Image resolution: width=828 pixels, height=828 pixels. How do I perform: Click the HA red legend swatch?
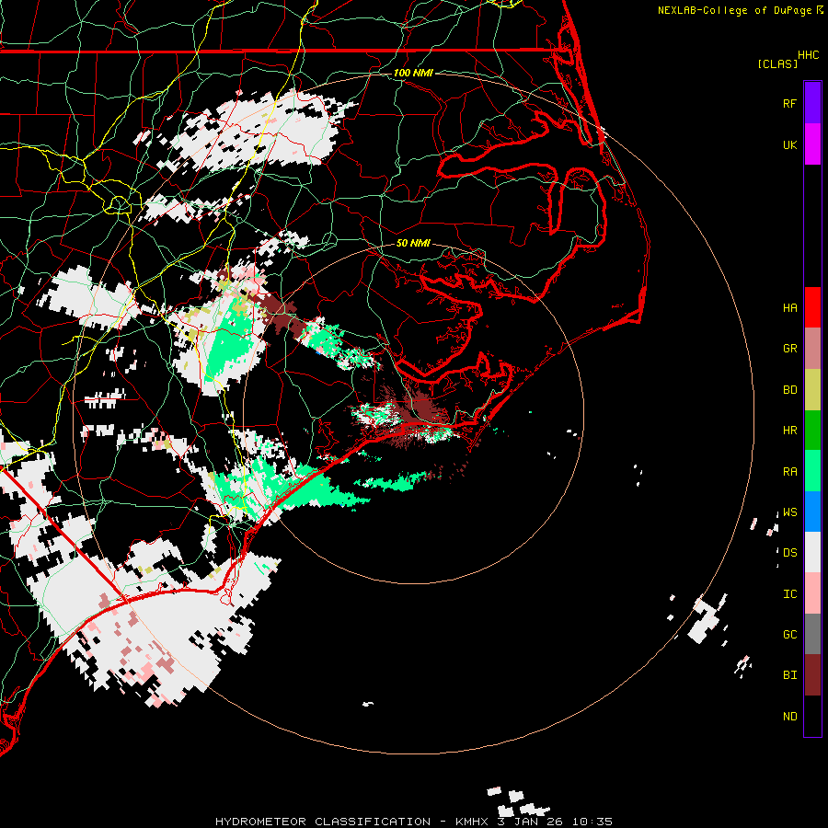(812, 307)
